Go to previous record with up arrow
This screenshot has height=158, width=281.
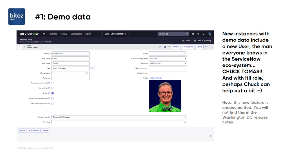pyautogui.click(x=206, y=47)
